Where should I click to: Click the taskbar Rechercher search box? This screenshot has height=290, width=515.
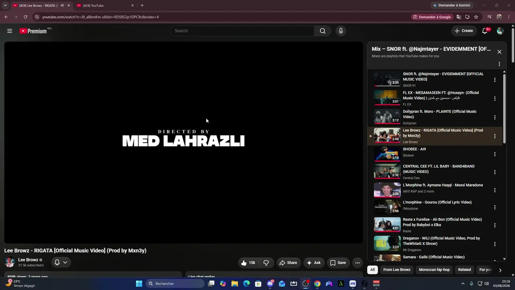point(175,284)
